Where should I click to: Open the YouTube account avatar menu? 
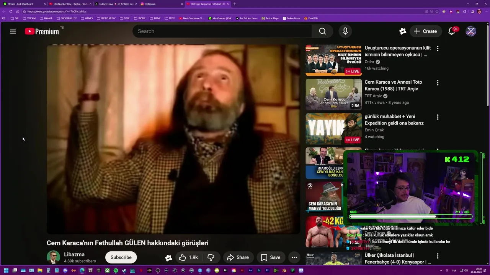[x=471, y=31]
